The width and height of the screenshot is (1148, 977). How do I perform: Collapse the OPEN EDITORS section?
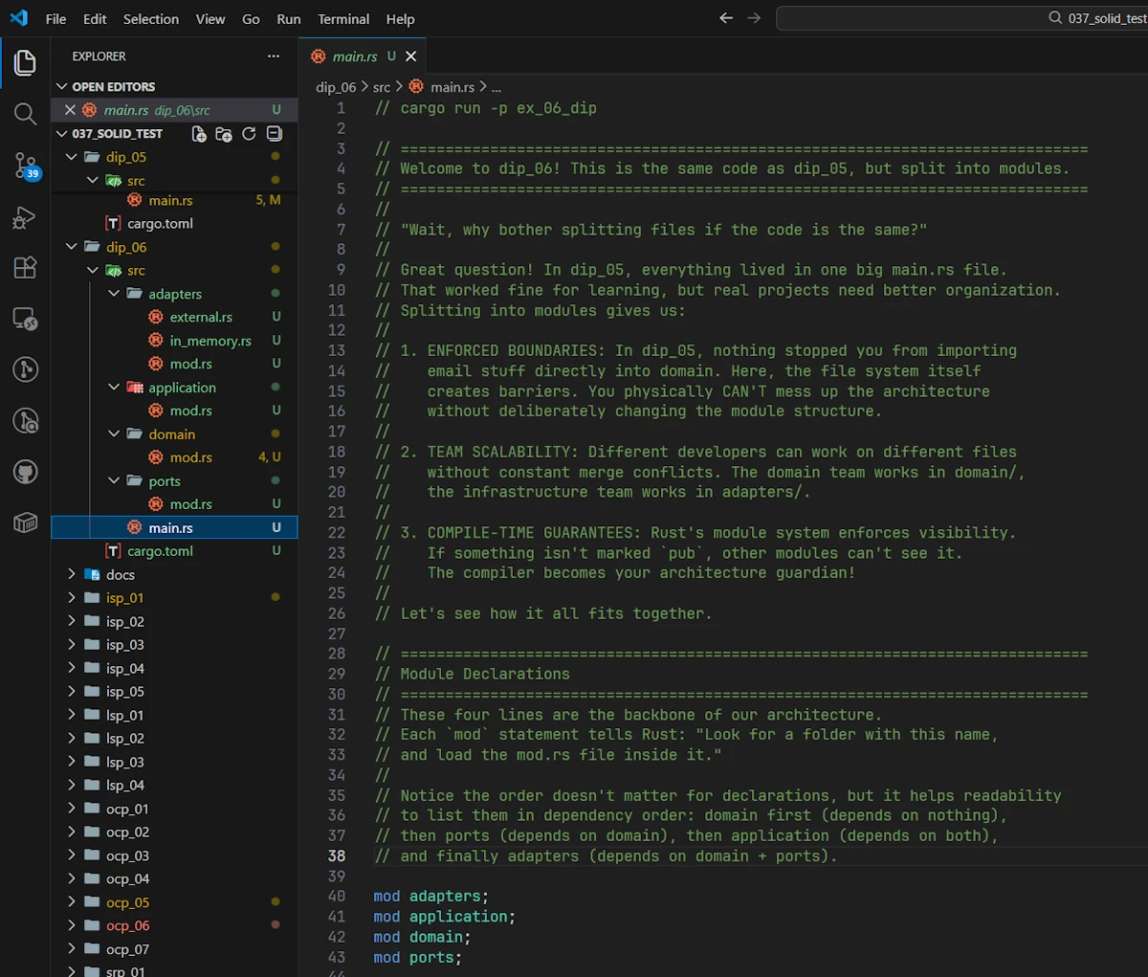pyautogui.click(x=62, y=87)
